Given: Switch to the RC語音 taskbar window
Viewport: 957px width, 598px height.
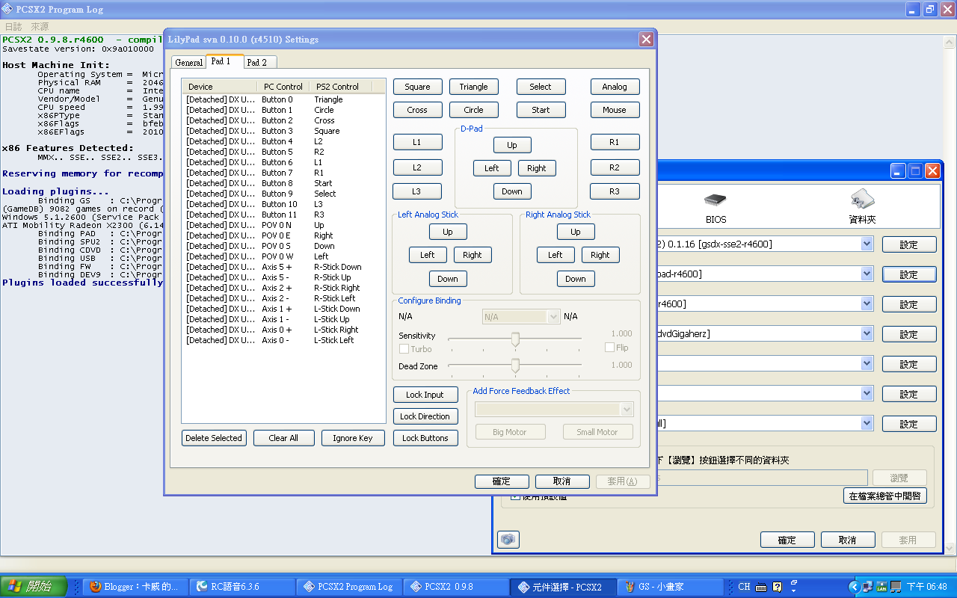Looking at the screenshot, I should 242,587.
